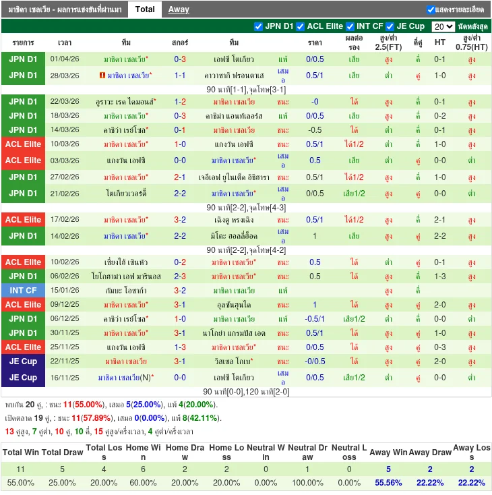Click the 1-3 score of 25/11/25 match
This screenshot has height=495, width=492.
point(180,347)
